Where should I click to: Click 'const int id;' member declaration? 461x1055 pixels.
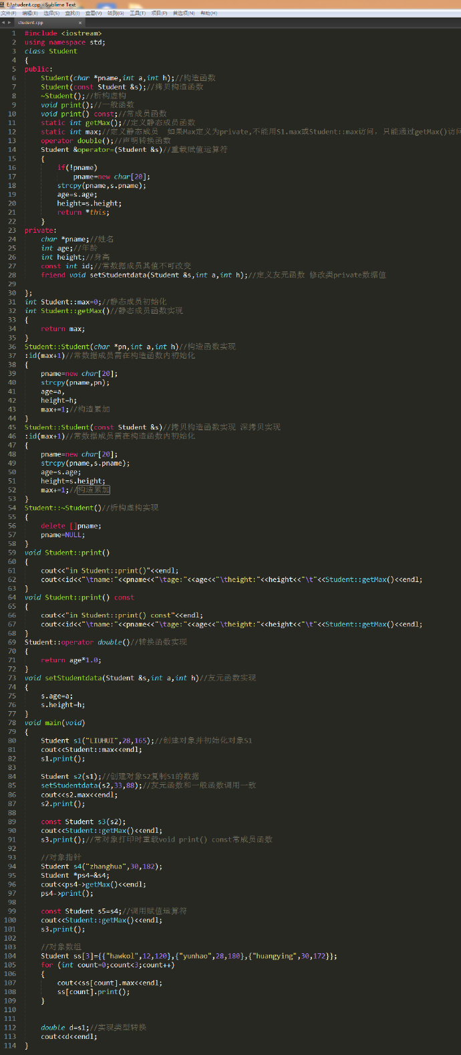[x=65, y=266]
